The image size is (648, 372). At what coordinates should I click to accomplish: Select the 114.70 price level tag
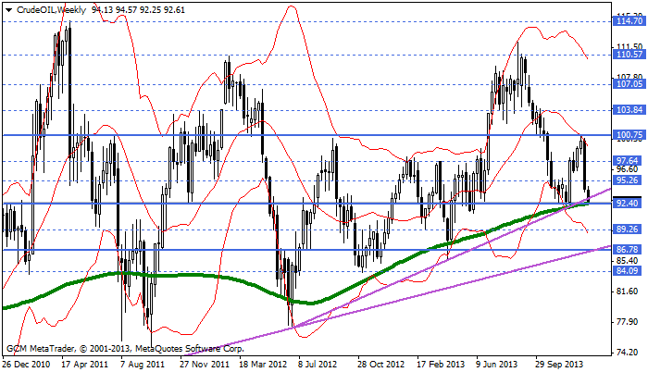pos(628,19)
